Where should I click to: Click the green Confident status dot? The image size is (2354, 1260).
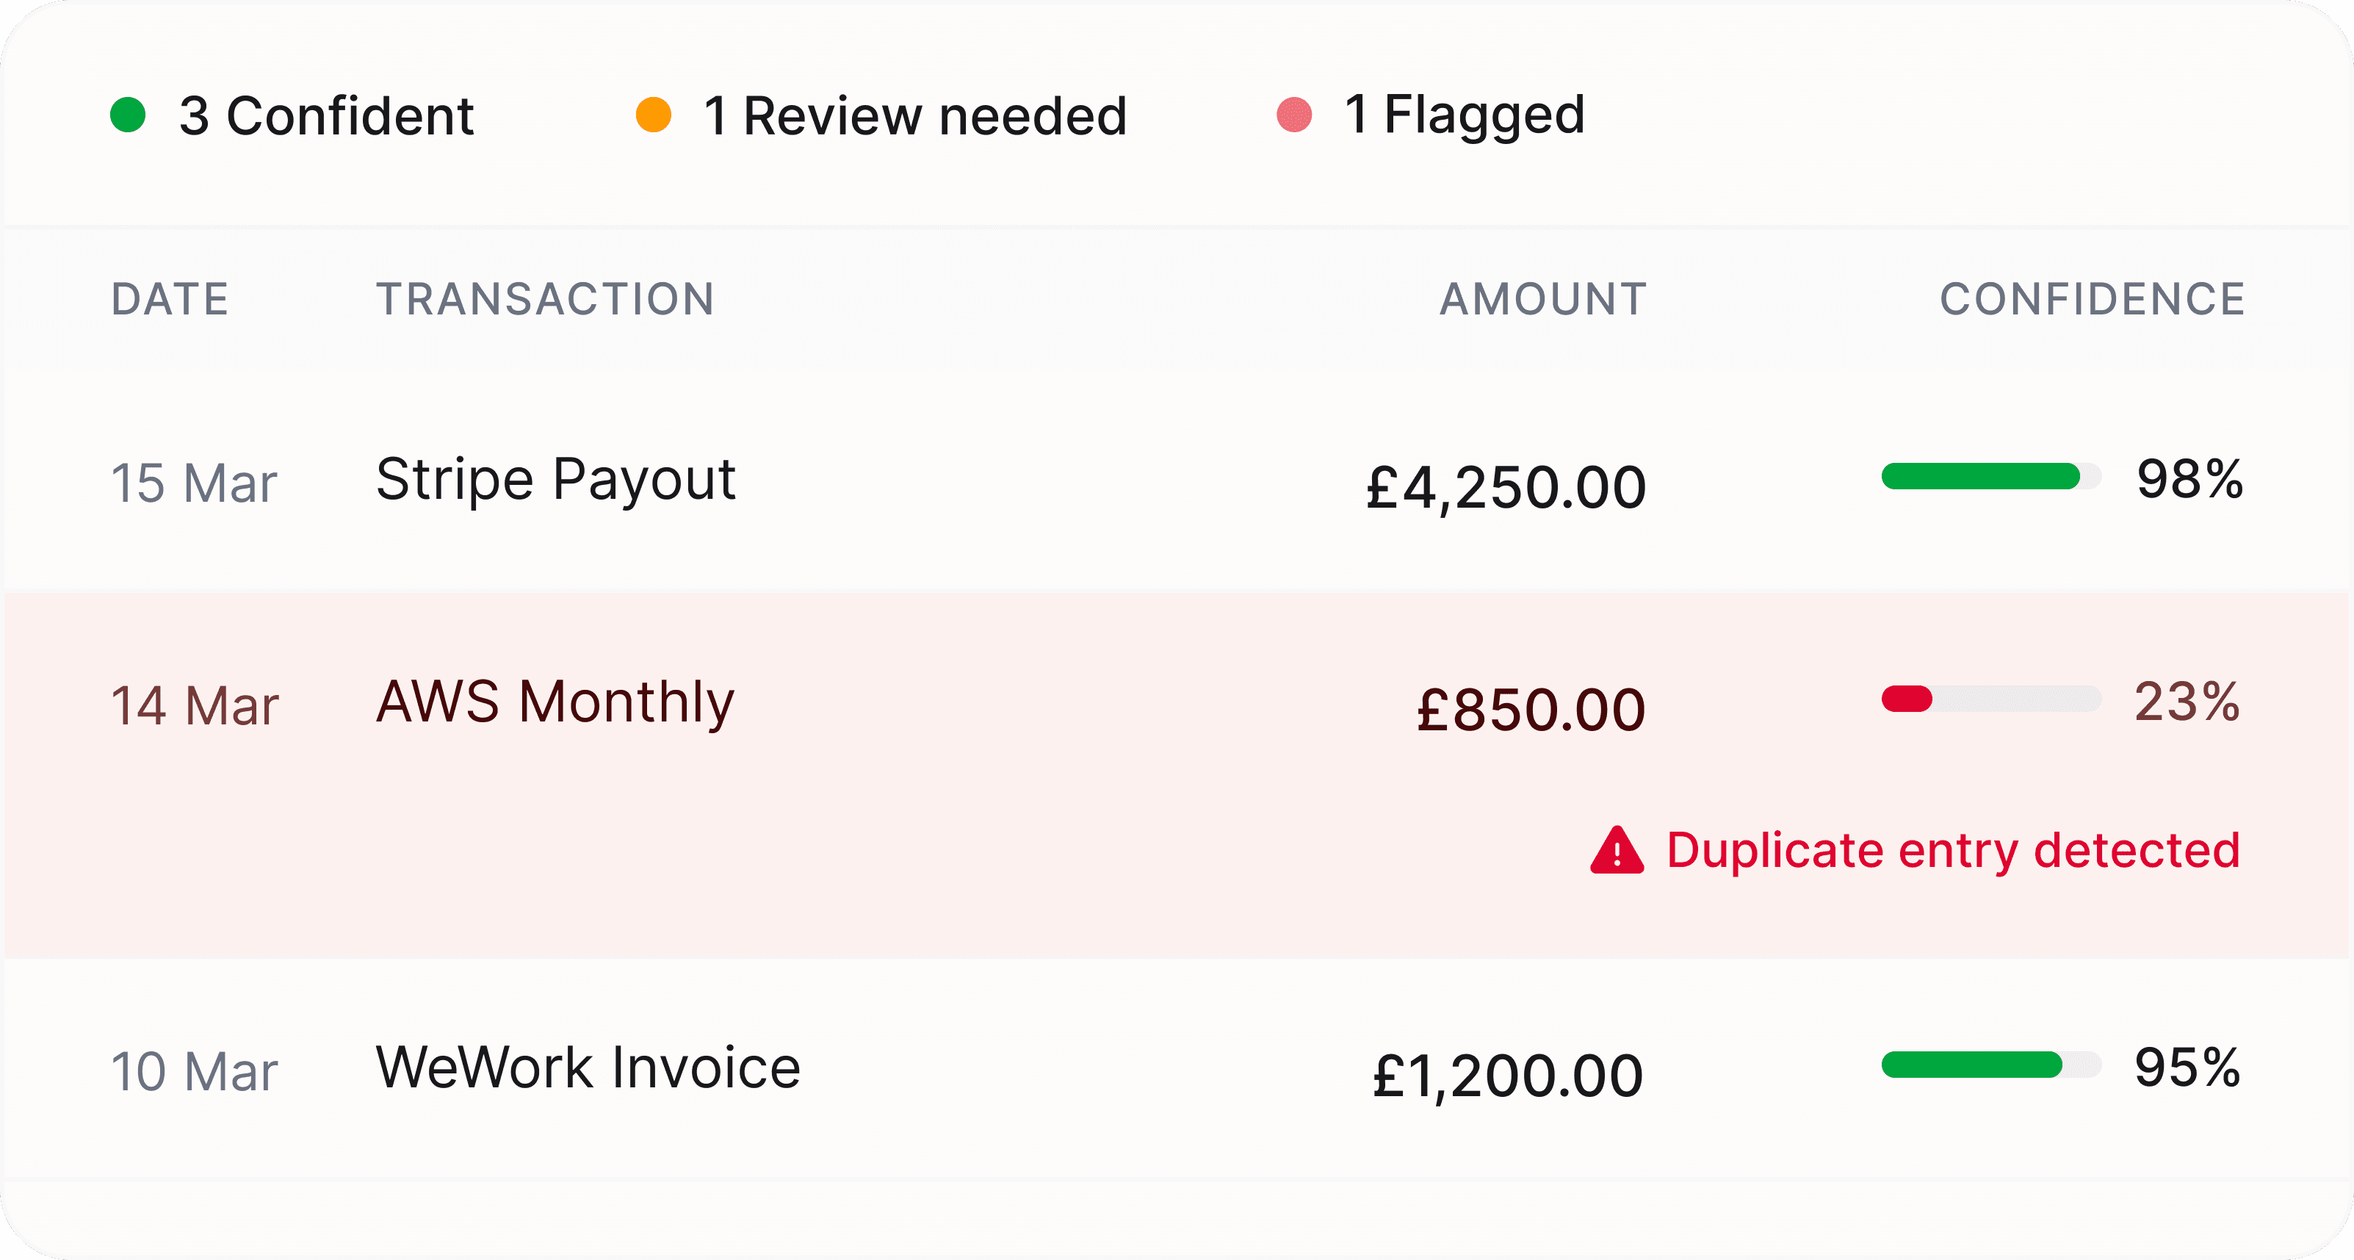[x=128, y=115]
